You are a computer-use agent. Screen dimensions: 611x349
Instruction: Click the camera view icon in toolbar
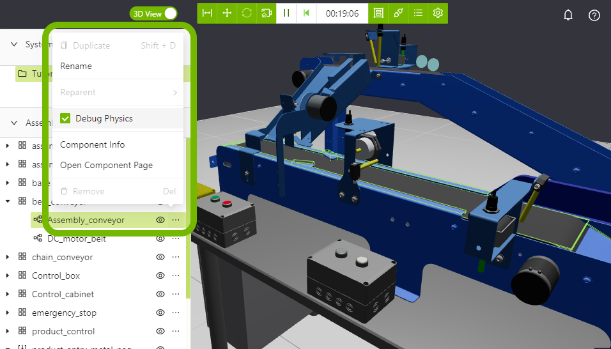tap(267, 13)
